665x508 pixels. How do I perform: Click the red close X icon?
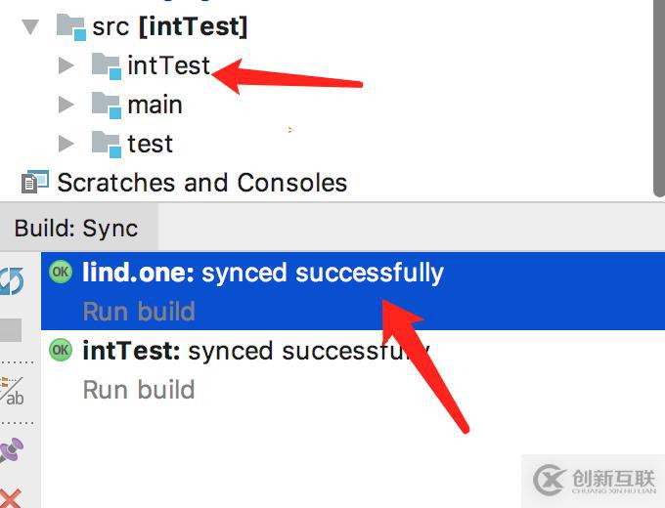coord(11,497)
